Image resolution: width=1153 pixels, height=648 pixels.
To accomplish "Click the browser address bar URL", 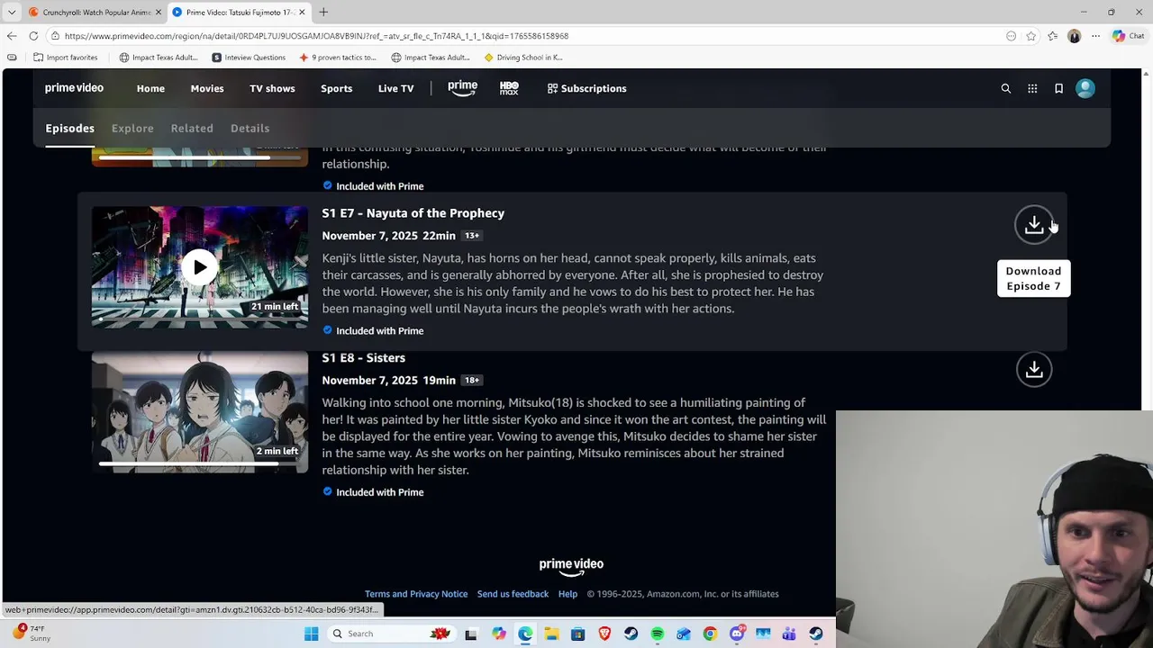I will pos(316,36).
